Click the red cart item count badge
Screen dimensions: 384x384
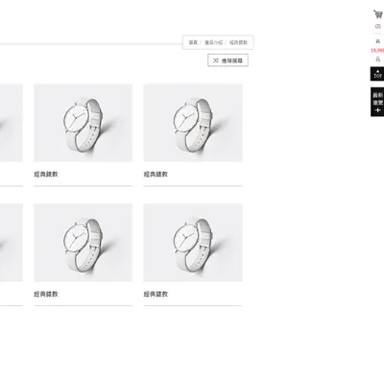coord(378,27)
